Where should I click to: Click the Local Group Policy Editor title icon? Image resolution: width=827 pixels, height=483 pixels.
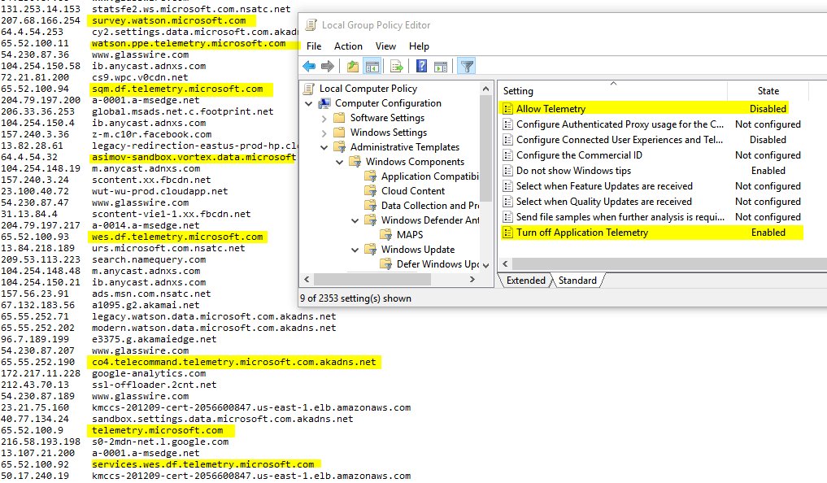pyautogui.click(x=311, y=24)
